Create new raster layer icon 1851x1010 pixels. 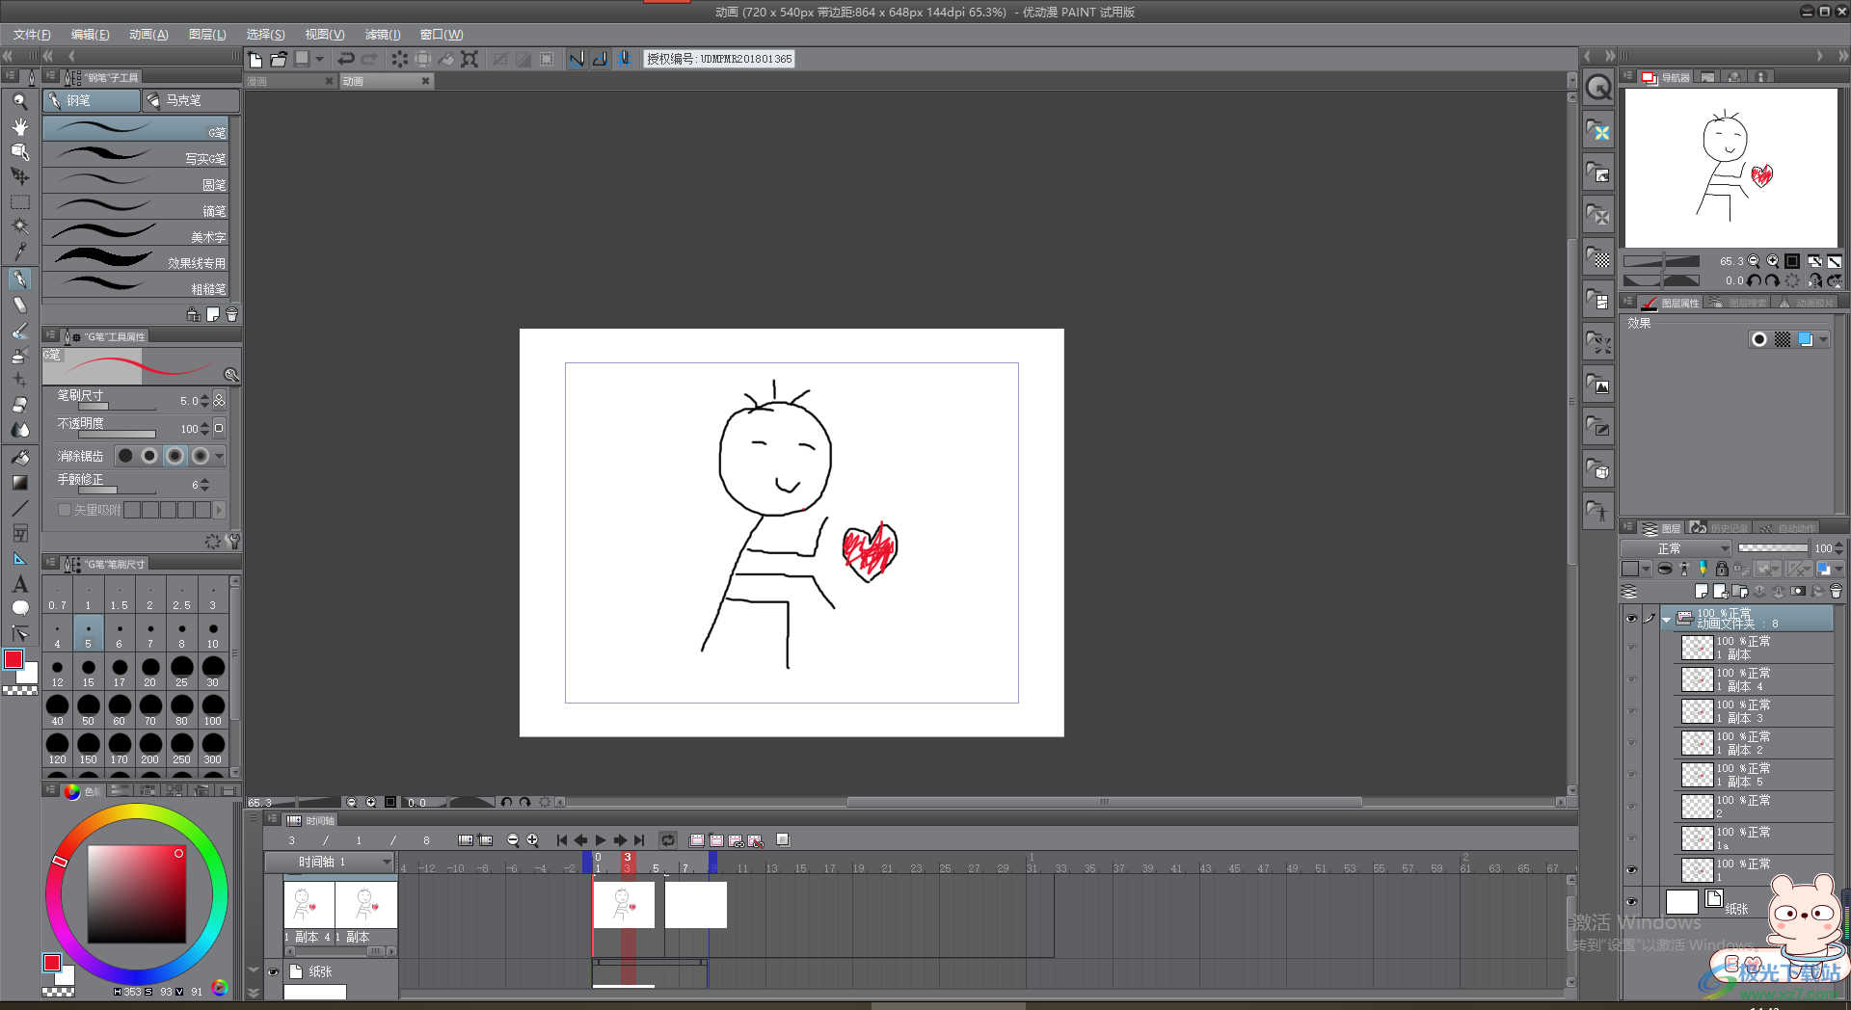[1702, 592]
